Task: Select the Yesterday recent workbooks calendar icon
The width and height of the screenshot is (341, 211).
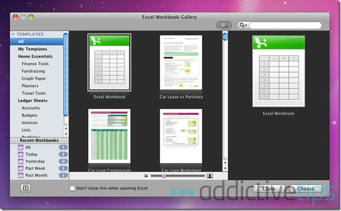Action: click(x=21, y=161)
